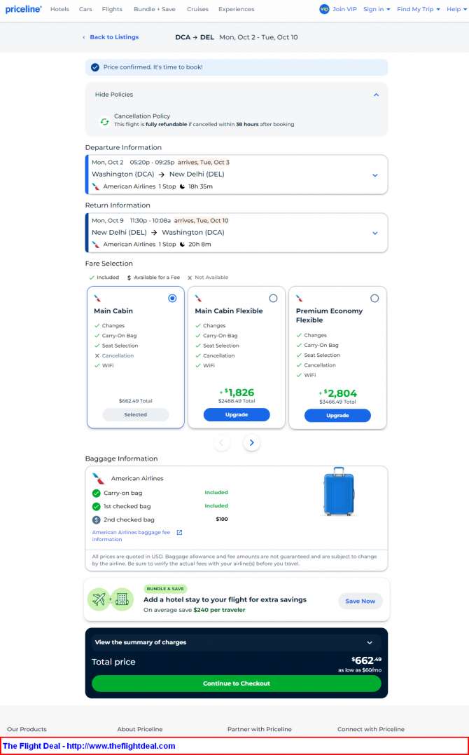The height and width of the screenshot is (755, 469).
Task: Click the airline logo on Premium Economy Flexible card
Action: [x=300, y=299]
